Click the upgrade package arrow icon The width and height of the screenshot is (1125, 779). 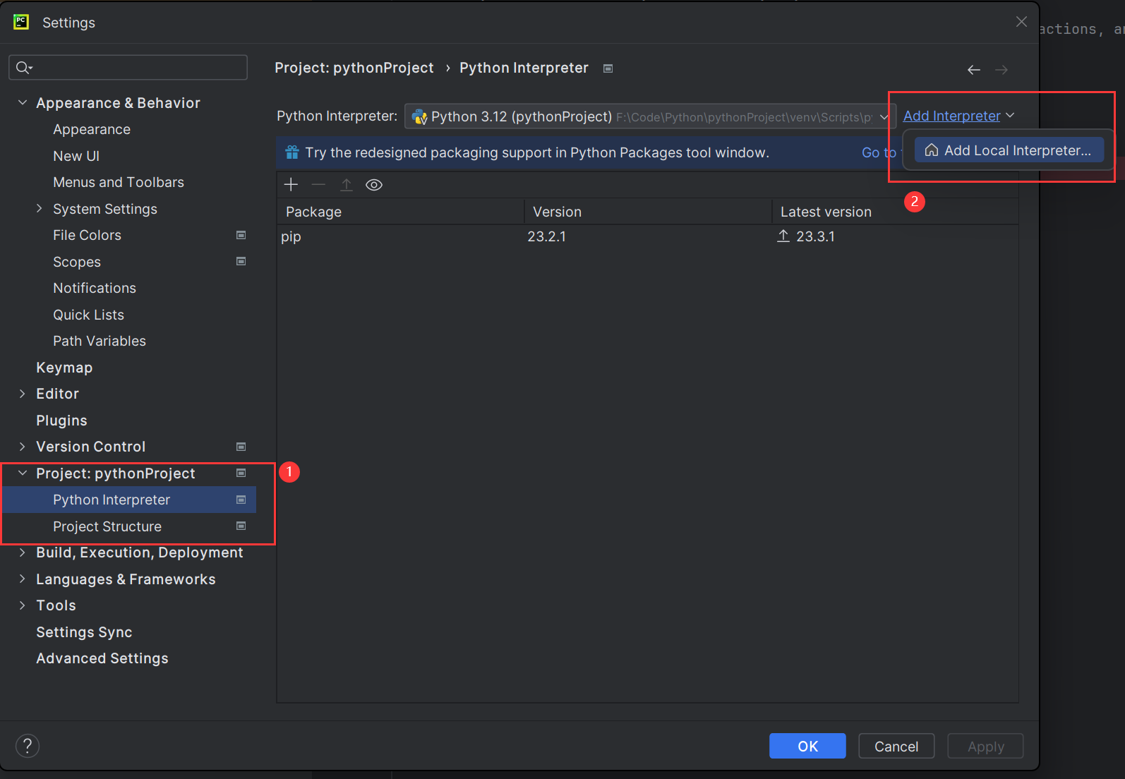pos(347,185)
